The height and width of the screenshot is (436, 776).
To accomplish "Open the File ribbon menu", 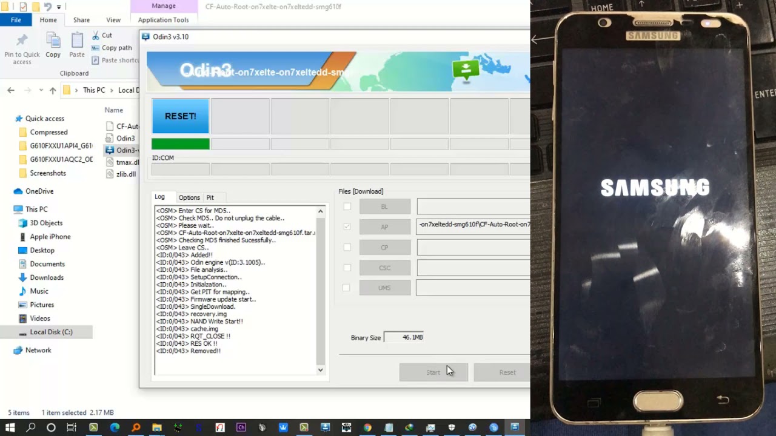I will pyautogui.click(x=16, y=20).
